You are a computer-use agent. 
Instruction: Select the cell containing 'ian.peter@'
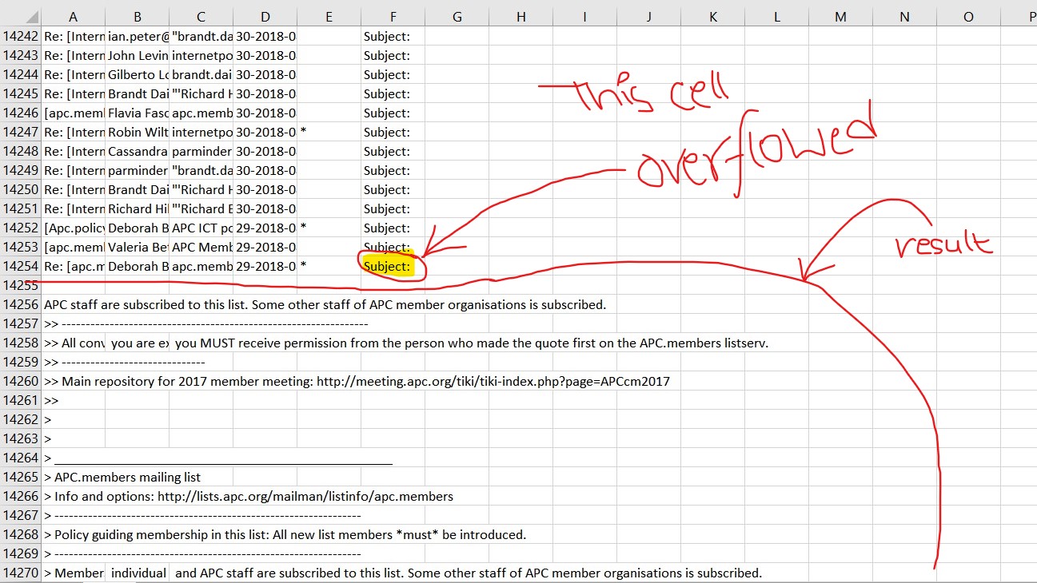tap(137, 36)
